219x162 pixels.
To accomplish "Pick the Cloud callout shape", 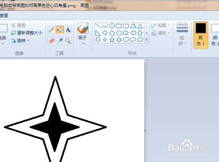I will (140, 40).
